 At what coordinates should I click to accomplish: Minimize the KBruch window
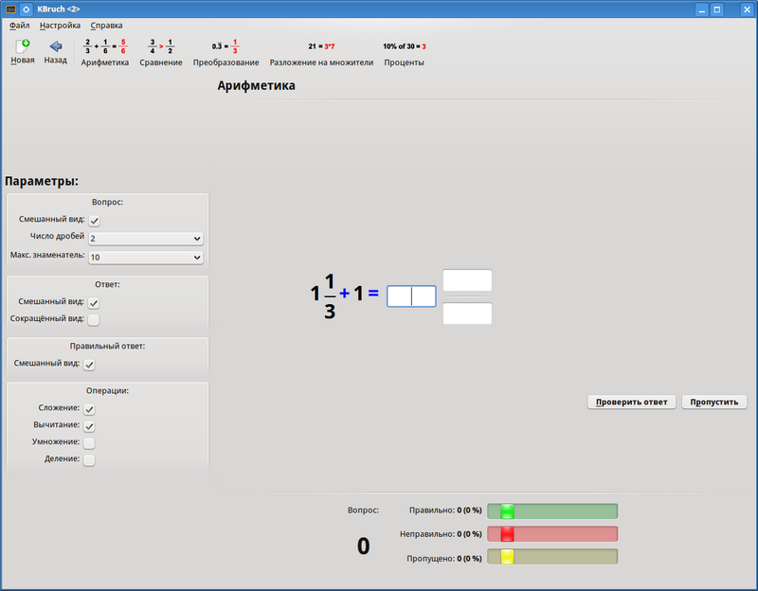click(x=702, y=9)
